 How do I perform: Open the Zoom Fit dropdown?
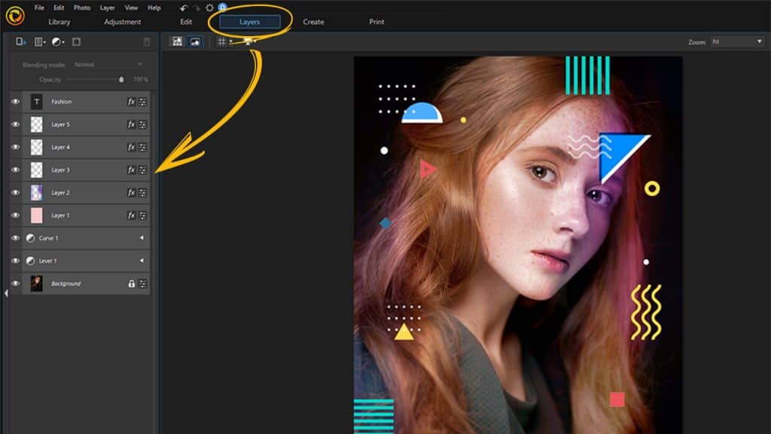click(x=737, y=42)
